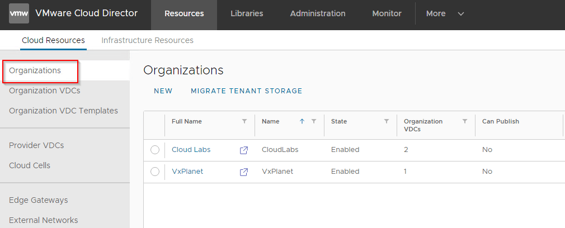This screenshot has width=565, height=228.
Task: Open Cloud Labs in new tab icon
Action: point(244,150)
